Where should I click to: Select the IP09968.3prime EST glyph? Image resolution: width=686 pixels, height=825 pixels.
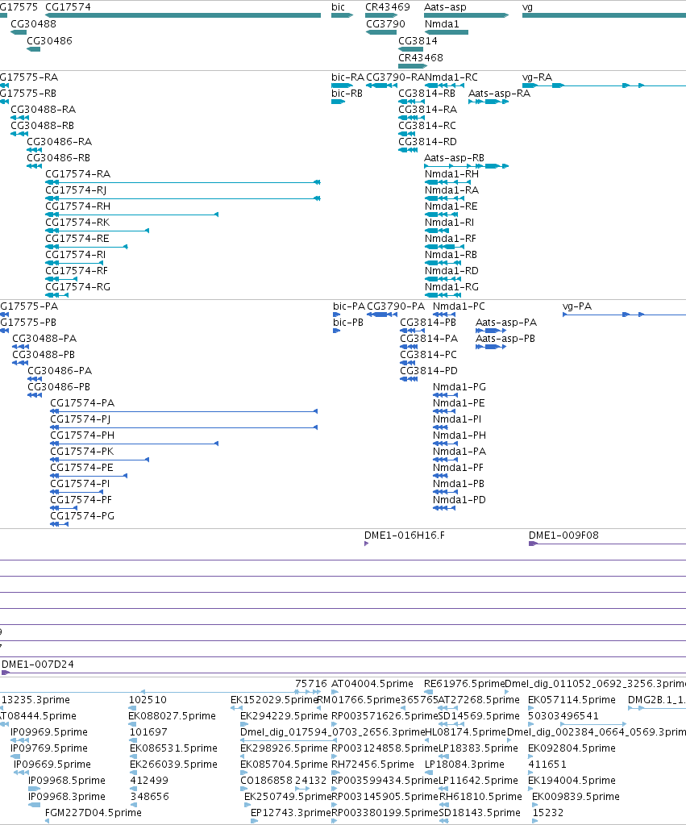(34, 805)
